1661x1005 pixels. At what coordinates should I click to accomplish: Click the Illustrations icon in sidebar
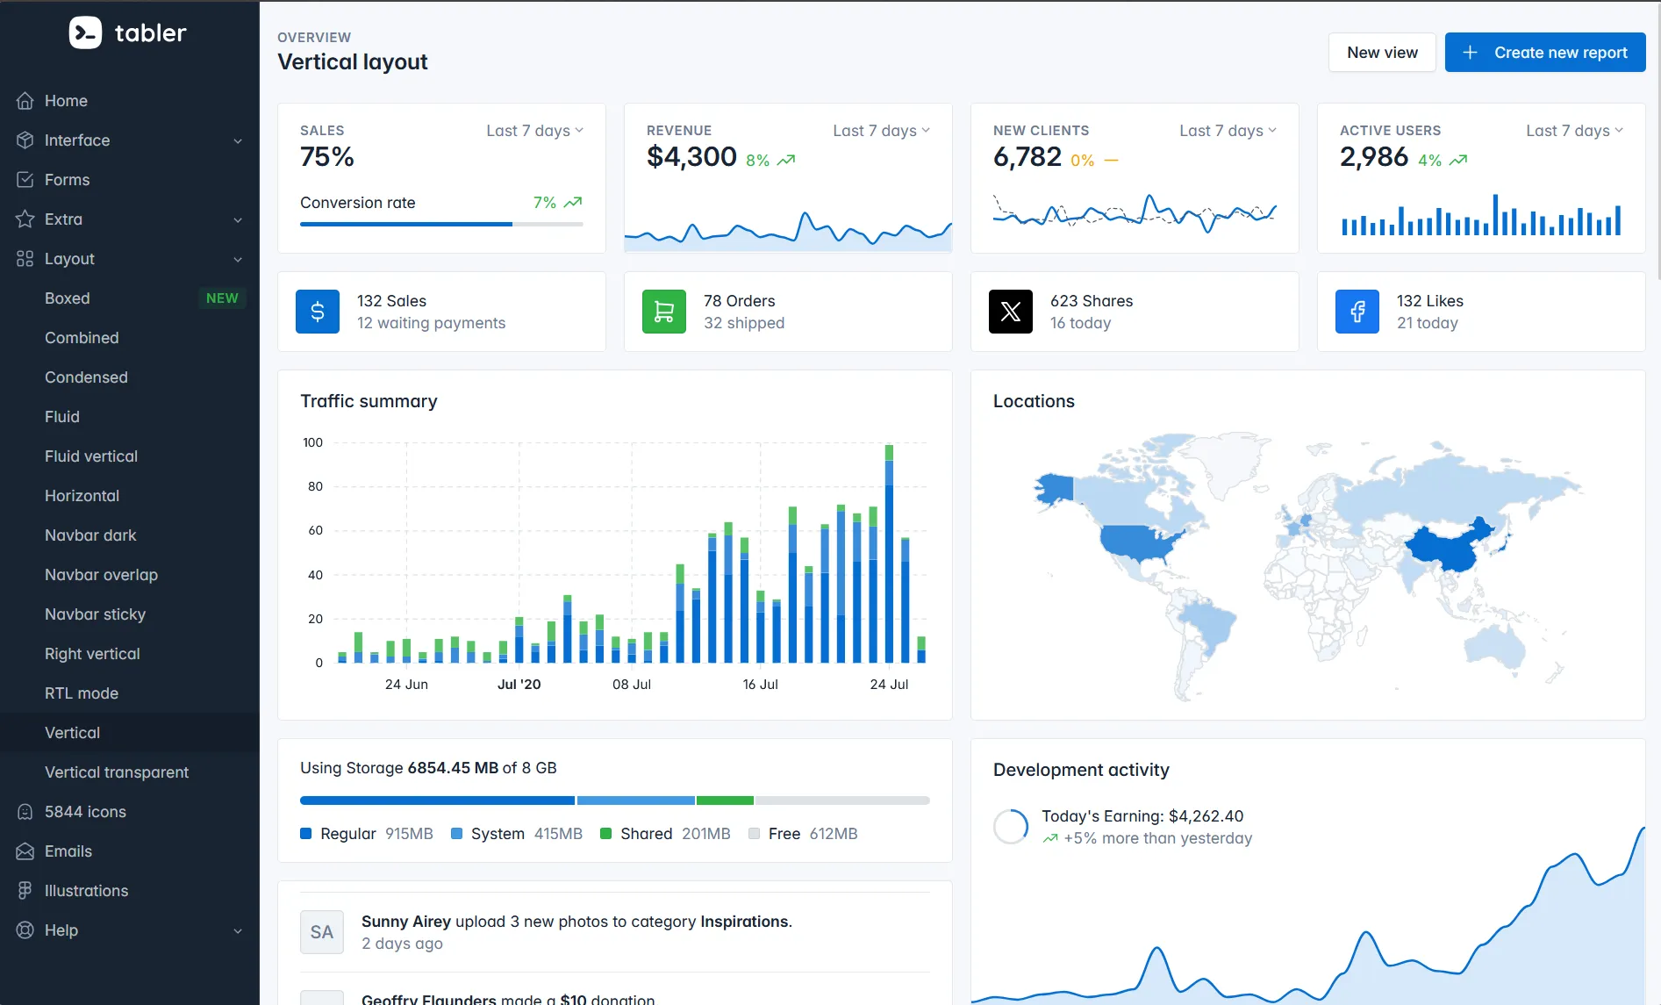tap(25, 890)
